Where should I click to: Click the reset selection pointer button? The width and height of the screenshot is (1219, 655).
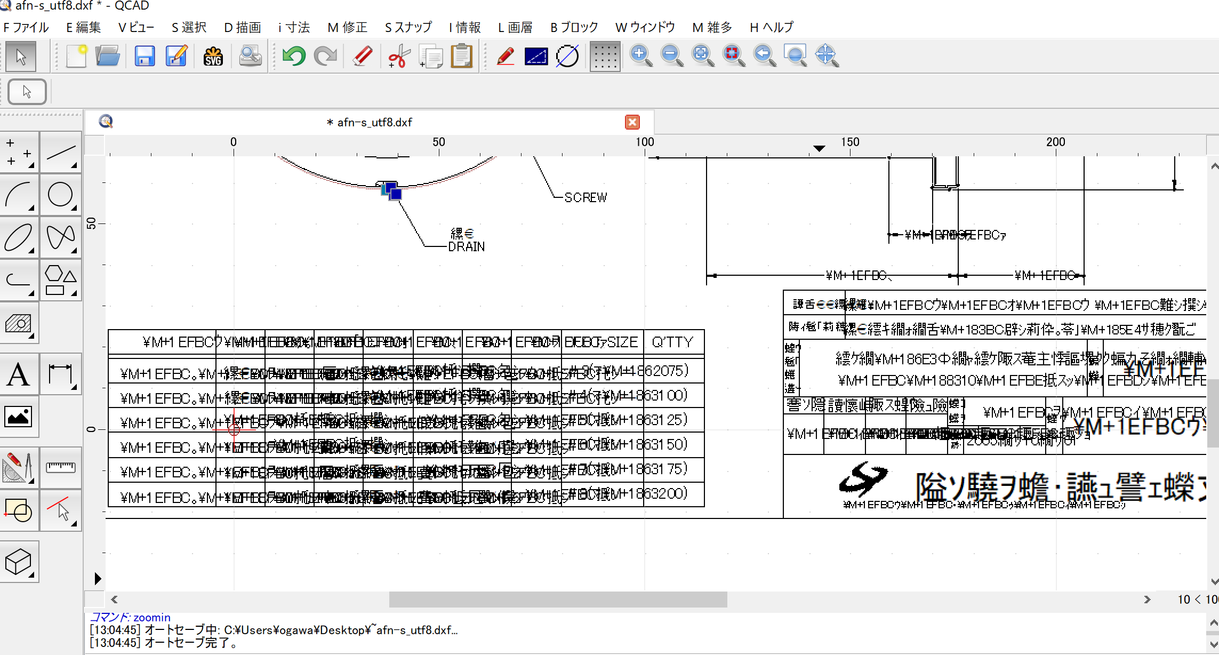27,92
